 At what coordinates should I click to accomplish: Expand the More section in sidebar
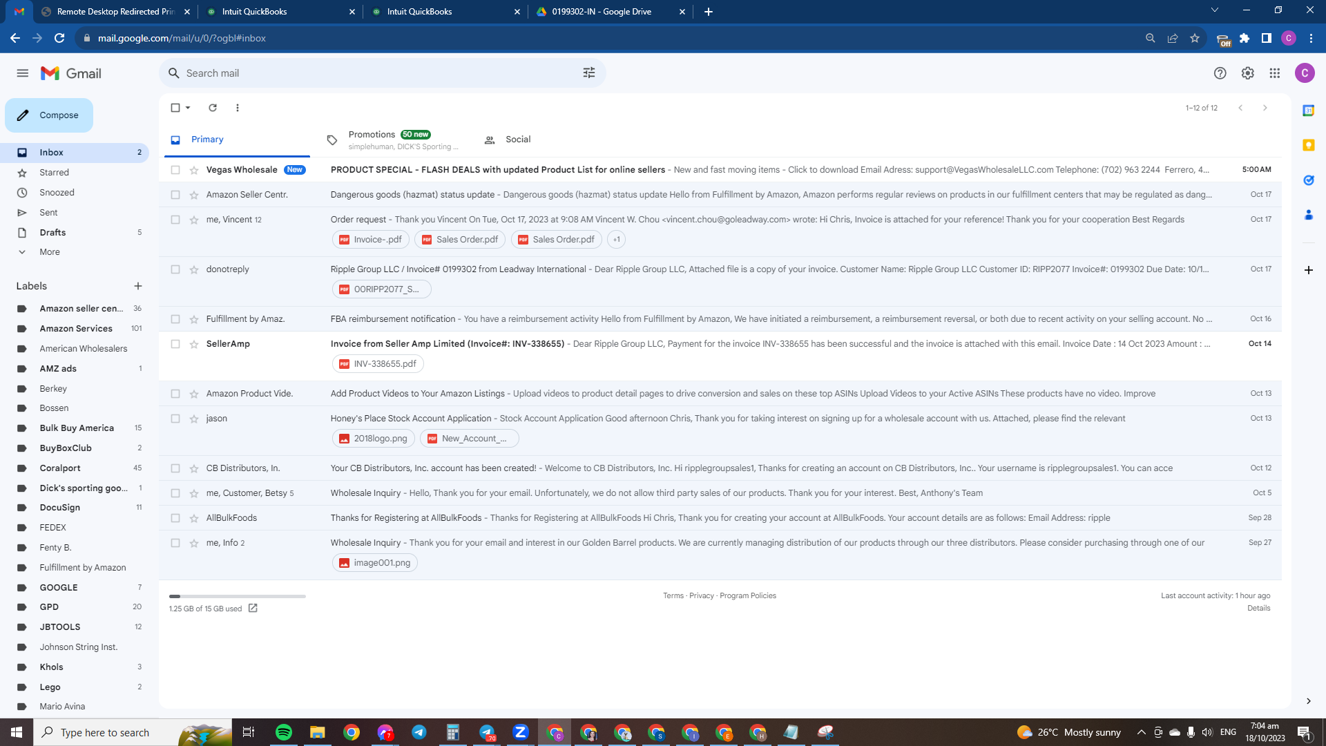click(50, 252)
